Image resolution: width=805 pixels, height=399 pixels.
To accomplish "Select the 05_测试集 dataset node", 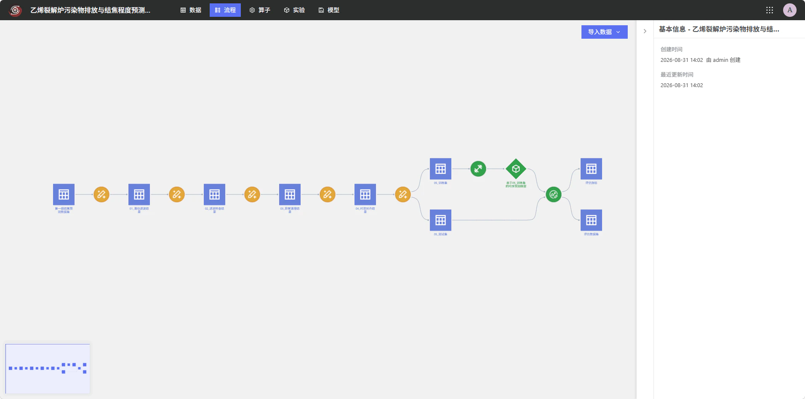I will (x=440, y=220).
